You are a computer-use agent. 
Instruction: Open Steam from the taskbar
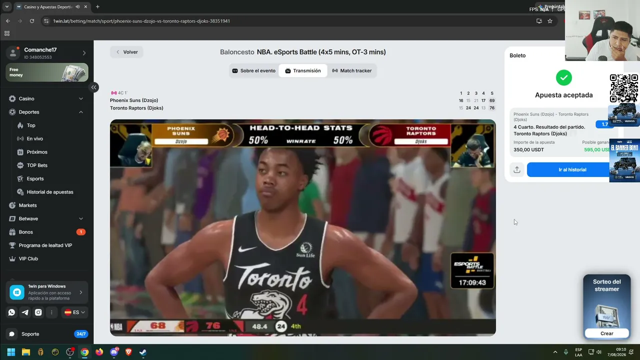pyautogui.click(x=143, y=352)
